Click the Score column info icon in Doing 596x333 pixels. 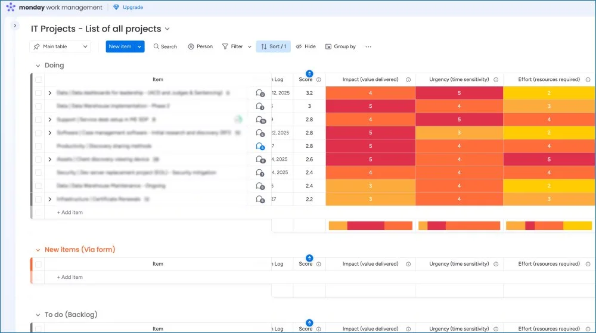click(x=318, y=80)
